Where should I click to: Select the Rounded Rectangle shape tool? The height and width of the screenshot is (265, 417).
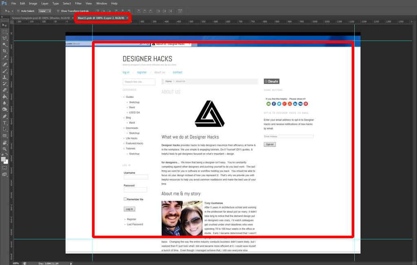point(4,136)
